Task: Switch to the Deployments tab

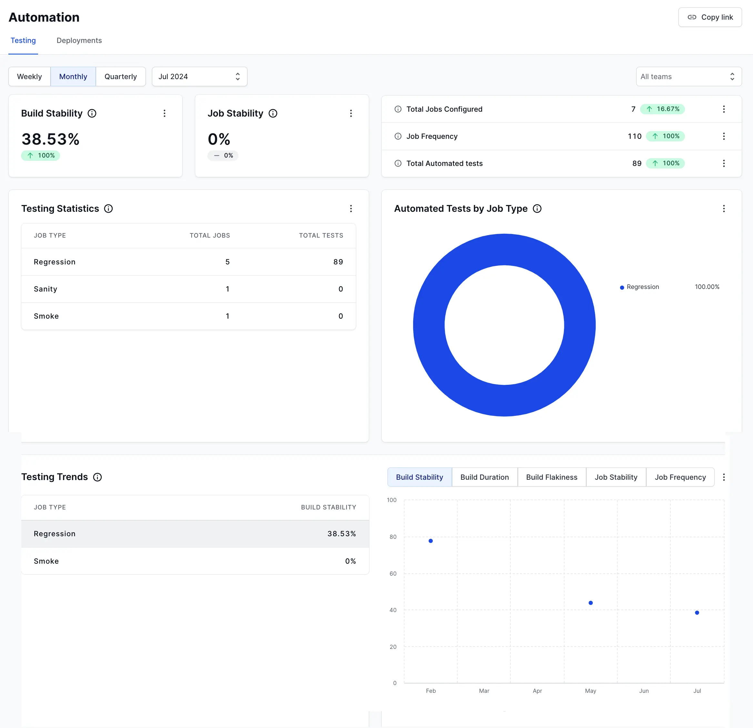Action: (79, 40)
